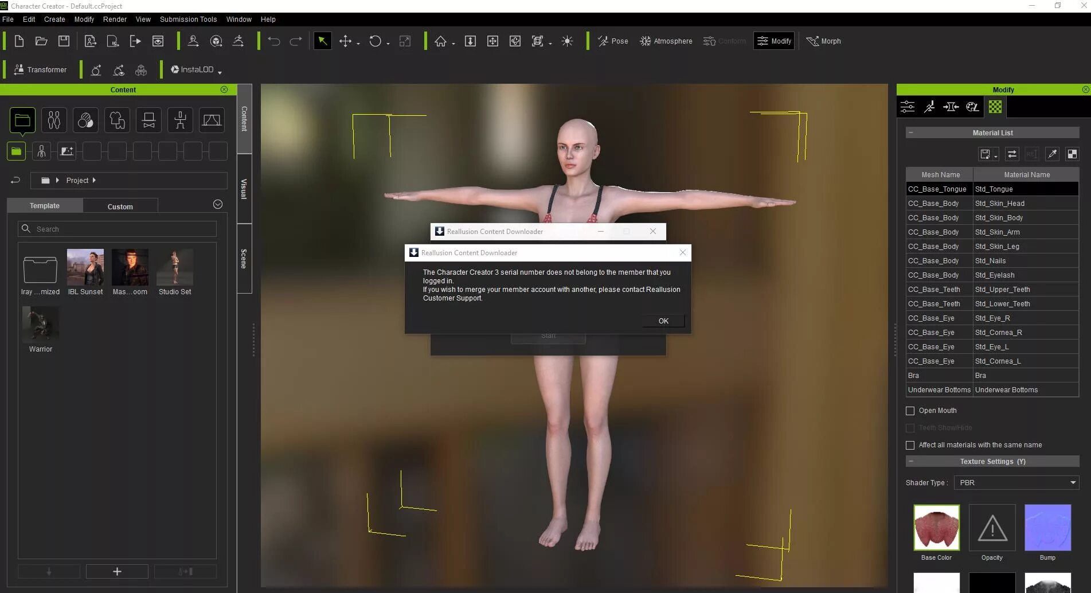This screenshot has height=593, width=1091.
Task: Click the Mesh Name column header
Action: pos(940,175)
